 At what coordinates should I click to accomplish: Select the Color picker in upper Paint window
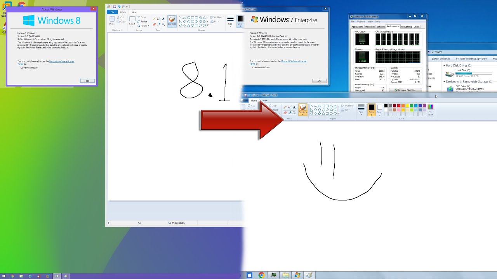159,24
